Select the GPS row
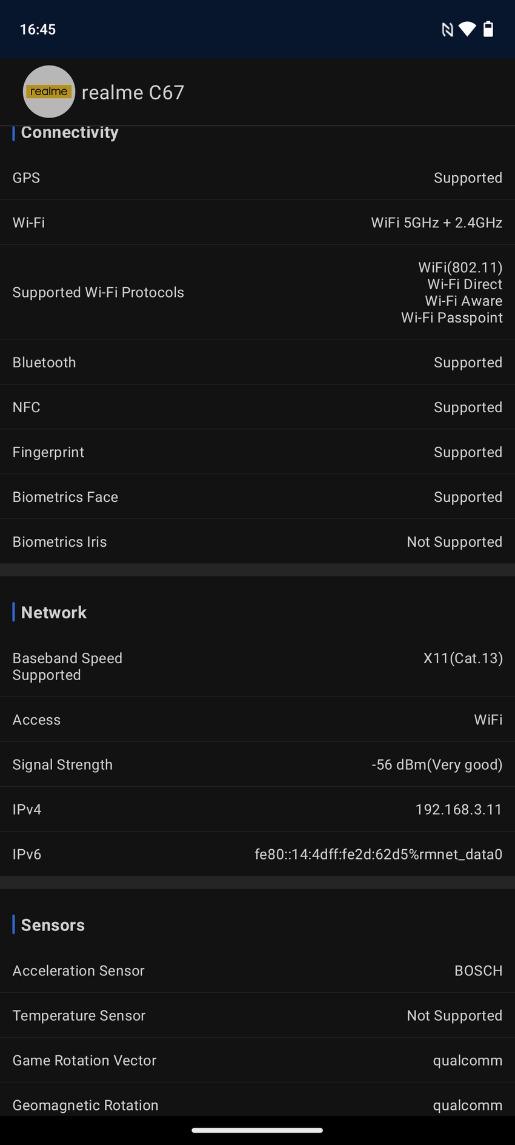515x1145 pixels. (257, 178)
